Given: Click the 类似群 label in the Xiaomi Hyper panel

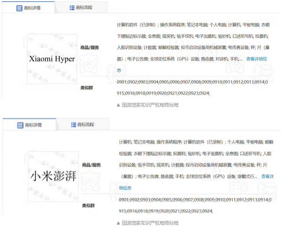Looking at the screenshot, I should 86,88.
